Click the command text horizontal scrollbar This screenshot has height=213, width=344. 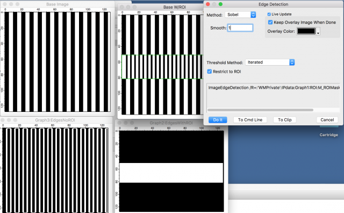click(x=260, y=110)
